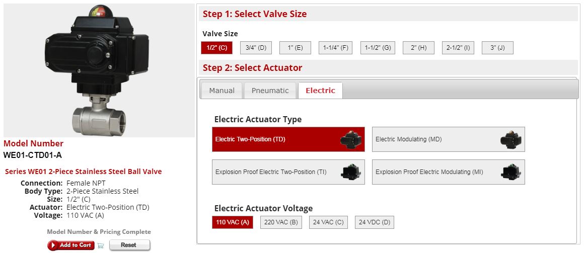Open the Pneumatic actuator tab
Image resolution: width=585 pixels, height=253 pixels.
pyautogui.click(x=270, y=91)
